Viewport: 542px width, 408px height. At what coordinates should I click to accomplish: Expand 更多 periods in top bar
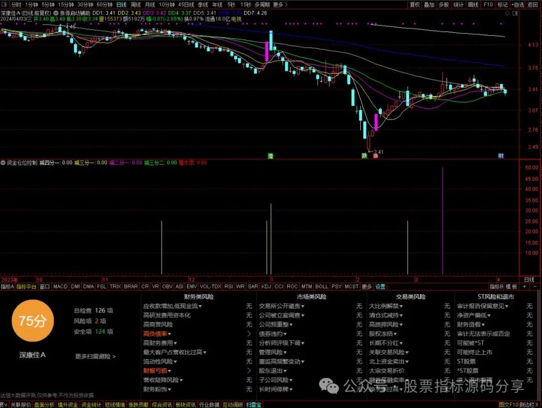(280, 5)
